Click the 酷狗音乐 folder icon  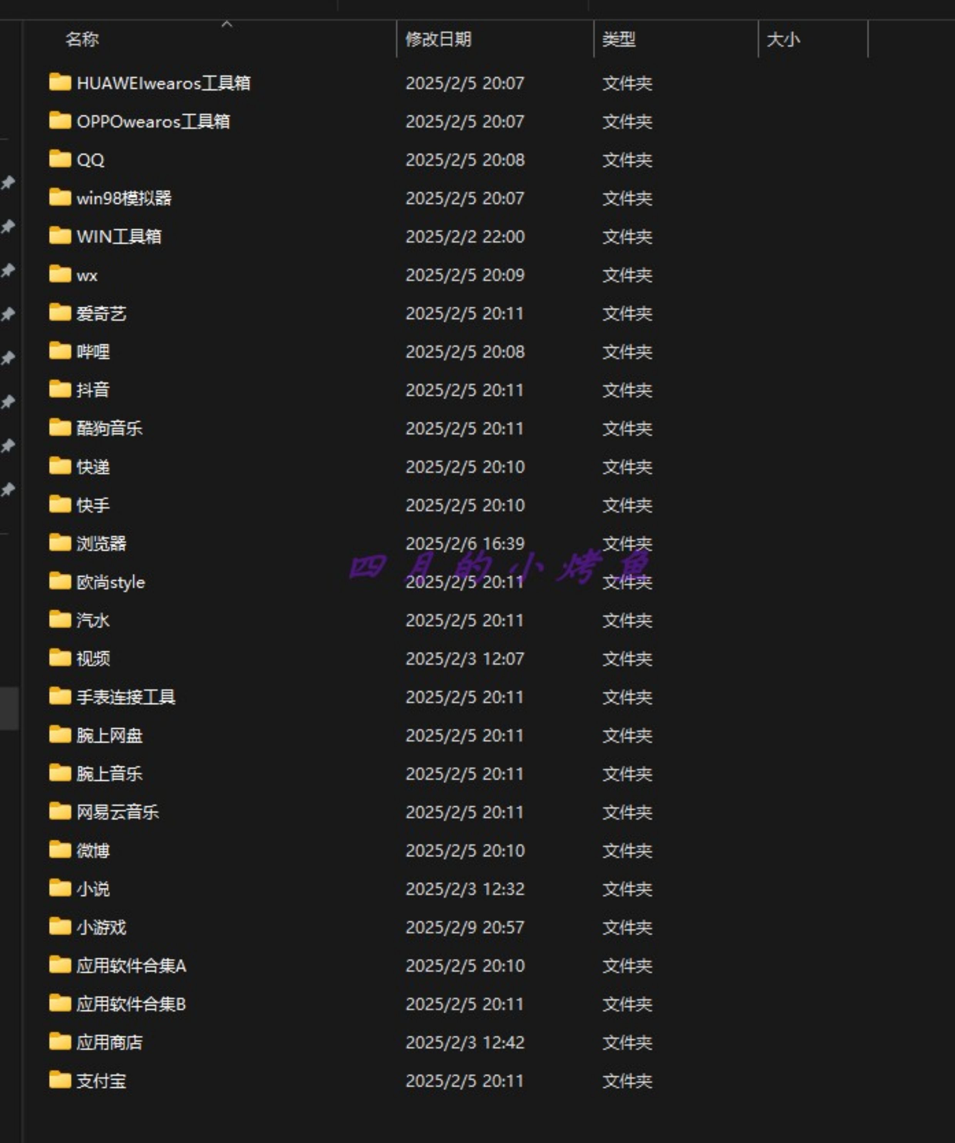[x=60, y=427]
